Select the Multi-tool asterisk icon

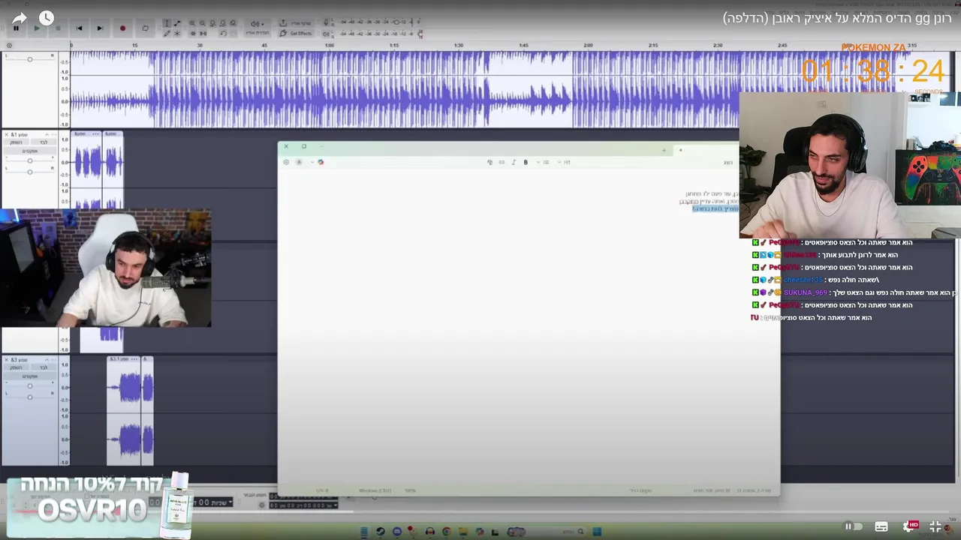click(177, 33)
